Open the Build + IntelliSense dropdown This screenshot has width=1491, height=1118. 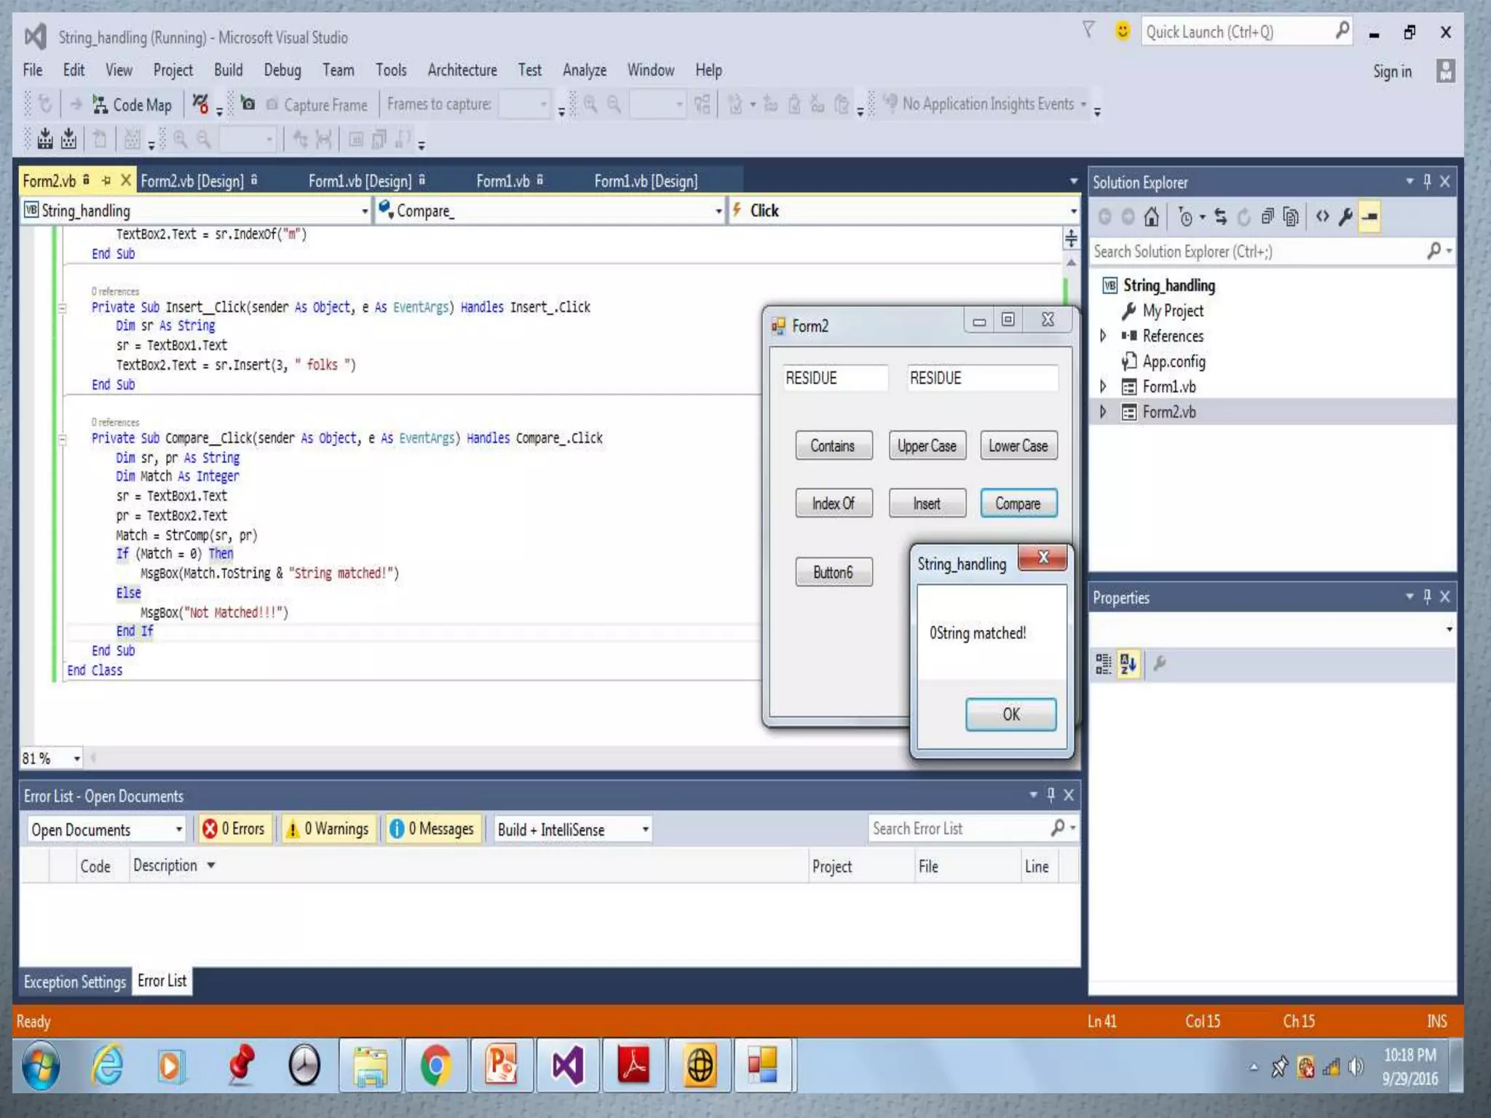572,830
